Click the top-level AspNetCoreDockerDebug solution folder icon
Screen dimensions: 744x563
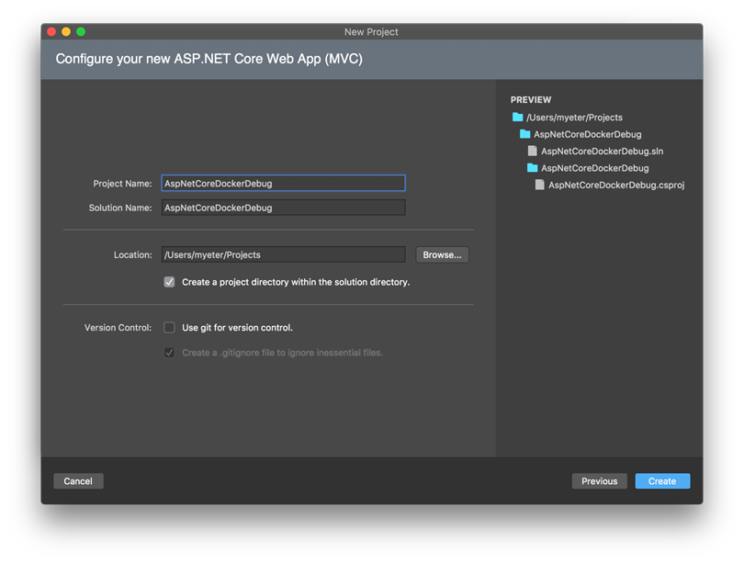[524, 134]
